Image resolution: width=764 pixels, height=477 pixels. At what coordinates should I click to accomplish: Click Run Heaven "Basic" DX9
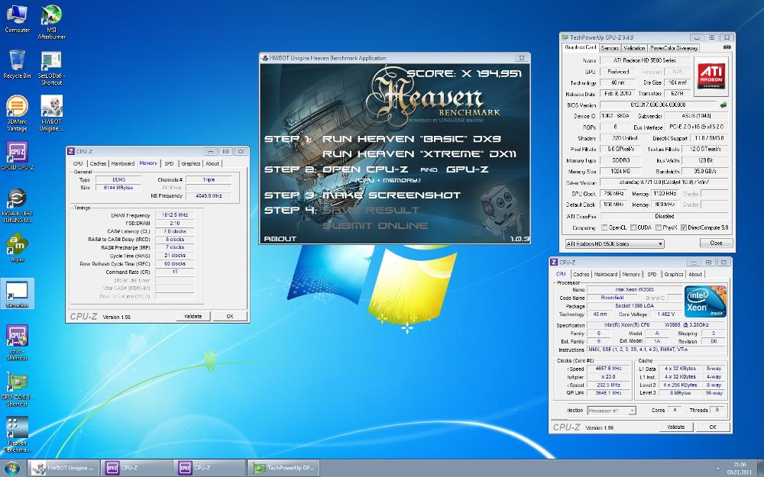click(412, 139)
